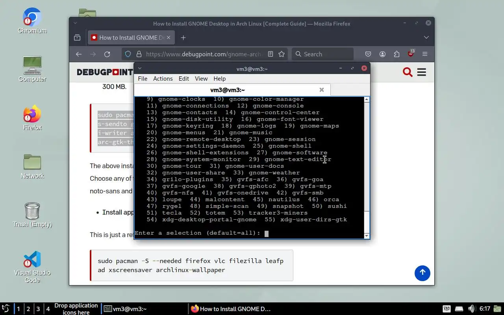The height and width of the screenshot is (315, 504).
Task: Switch to workspace 2 in the taskbar
Action: tap(28, 309)
